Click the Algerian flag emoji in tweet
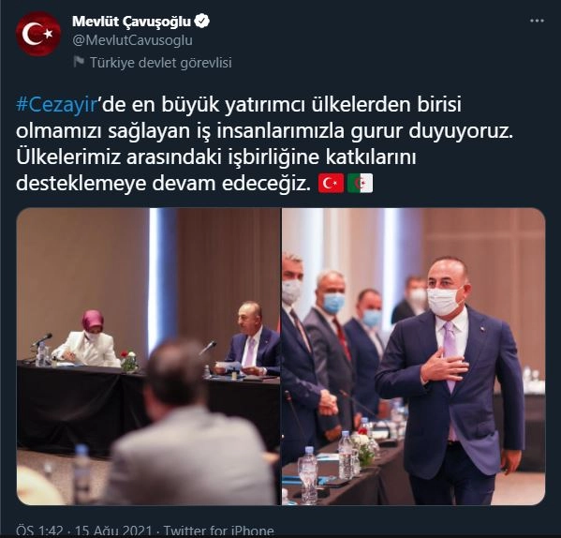 point(360,184)
